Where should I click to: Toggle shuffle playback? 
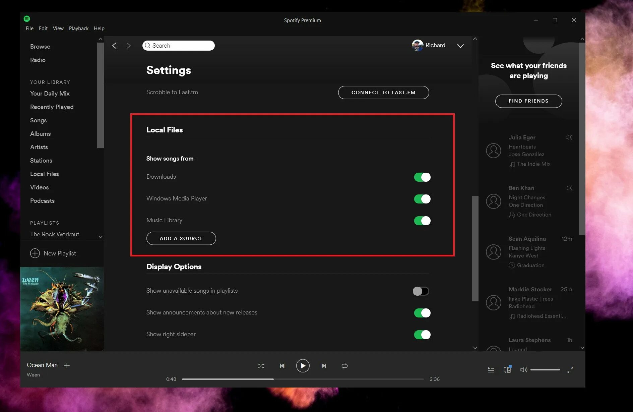point(261,366)
